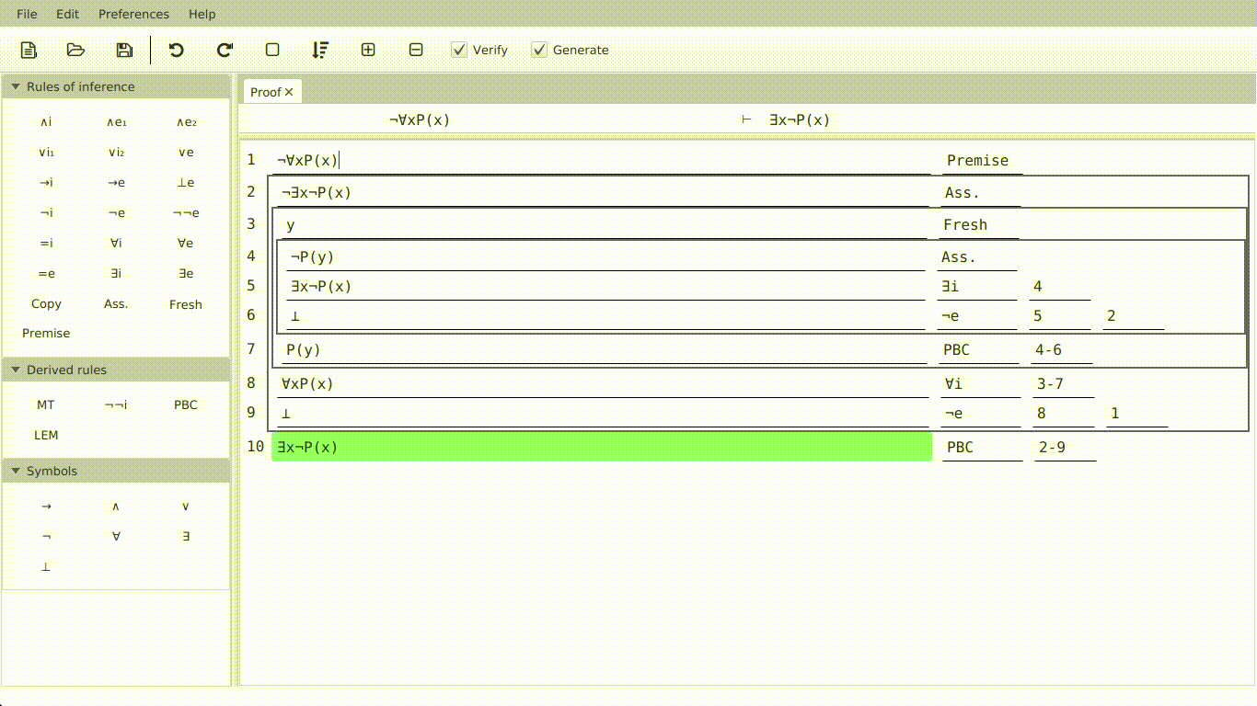This screenshot has width=1257, height=706.
Task: Insert the universal quantifier ∀ symbol
Action: coord(116,537)
